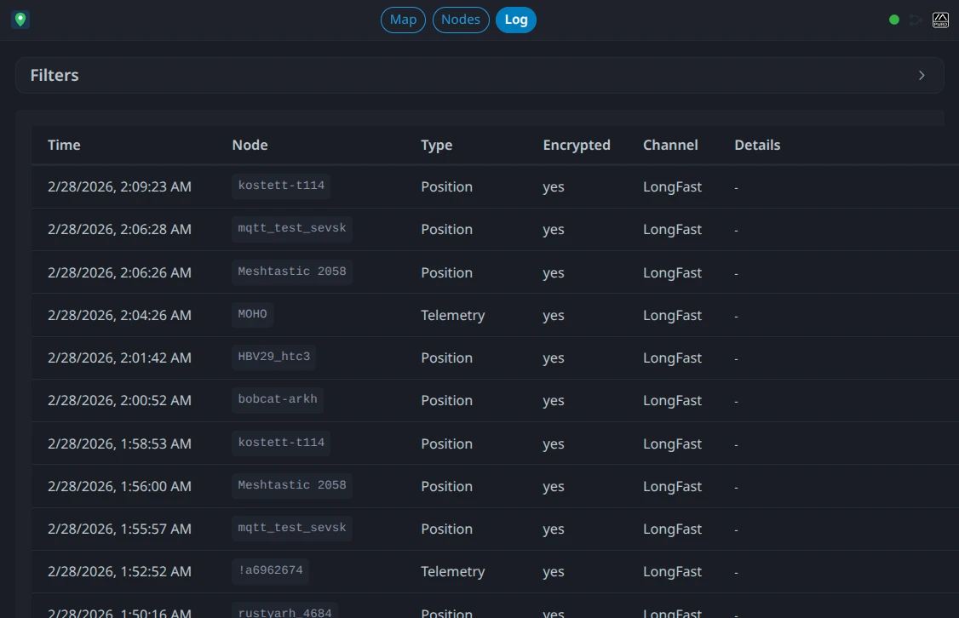
Task: Click the details dash in the MOHO row
Action: 736,317
